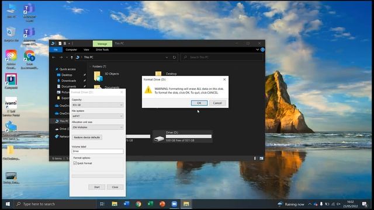Open the Capacity dropdown in Format Drive

(x=98, y=105)
